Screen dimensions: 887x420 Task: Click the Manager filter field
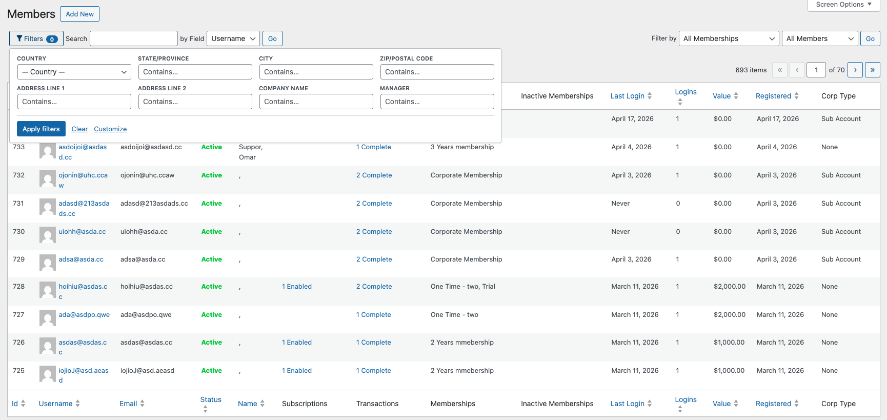tap(437, 102)
